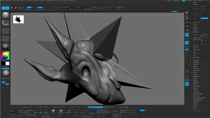Click the silhouette thumbnail in canvas corner

click(18, 19)
